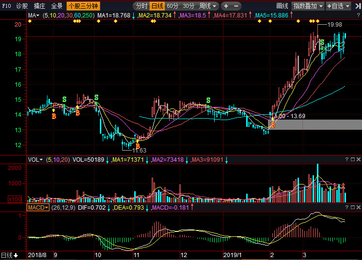Click the first green S sell signal
The width and height of the screenshot is (362, 260).
click(64, 100)
